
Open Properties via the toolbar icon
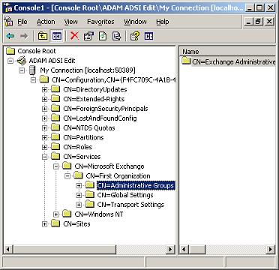point(88,36)
